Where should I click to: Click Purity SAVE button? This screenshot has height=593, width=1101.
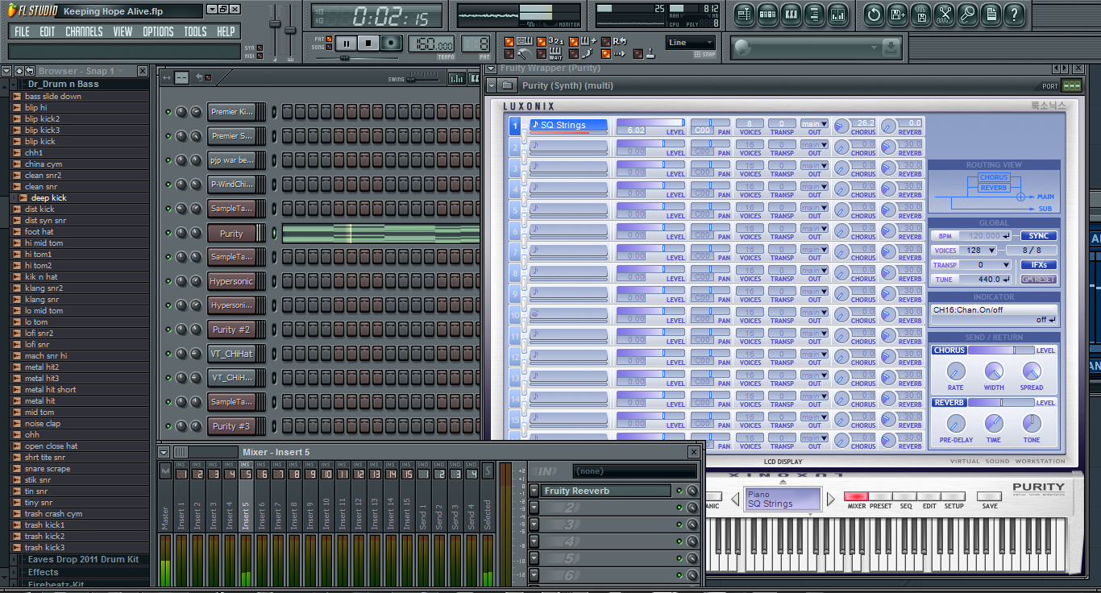pyautogui.click(x=989, y=496)
